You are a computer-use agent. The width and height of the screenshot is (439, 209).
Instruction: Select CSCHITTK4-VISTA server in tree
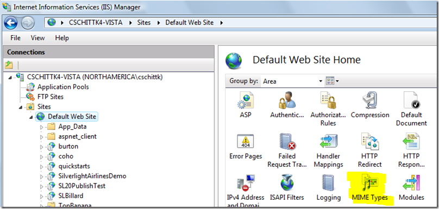coord(95,77)
